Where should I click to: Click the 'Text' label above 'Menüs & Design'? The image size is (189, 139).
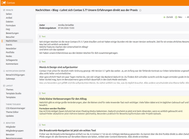click(x=44, y=62)
